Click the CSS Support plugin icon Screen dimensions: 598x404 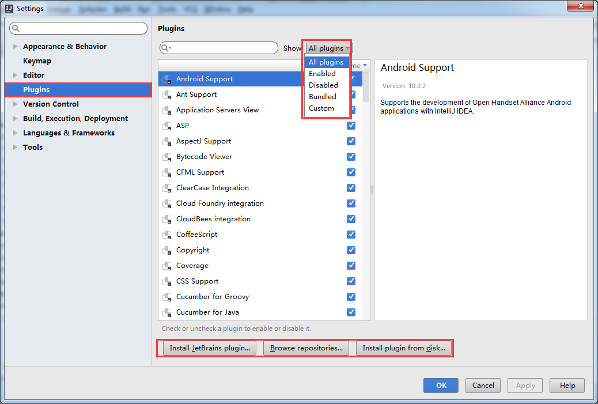point(167,282)
